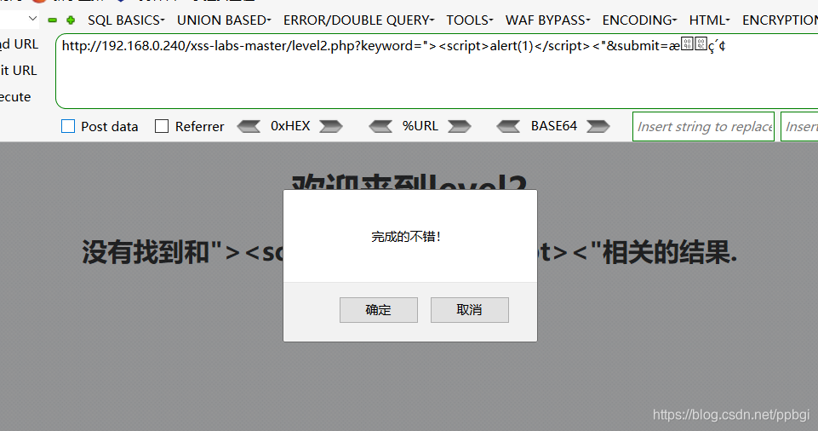This screenshot has height=431, width=818.
Task: Click the left arrow beside 0xHEX
Action: (249, 126)
